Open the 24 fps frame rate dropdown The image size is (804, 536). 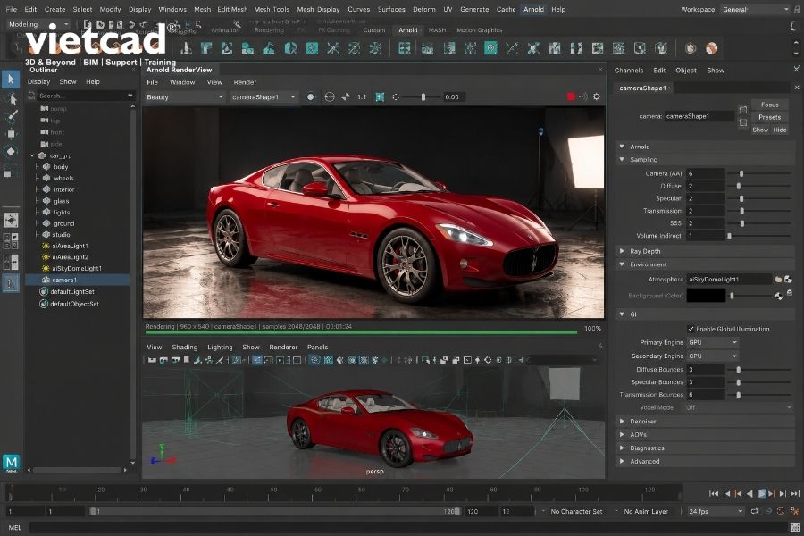click(x=716, y=511)
